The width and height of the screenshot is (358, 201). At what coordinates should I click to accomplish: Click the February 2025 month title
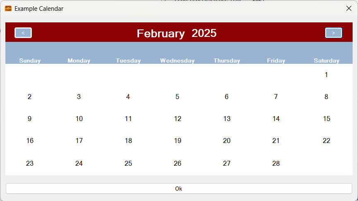click(x=177, y=34)
